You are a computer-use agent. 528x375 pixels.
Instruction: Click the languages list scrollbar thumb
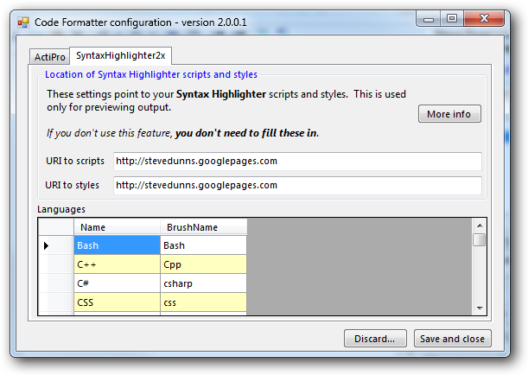(x=479, y=239)
